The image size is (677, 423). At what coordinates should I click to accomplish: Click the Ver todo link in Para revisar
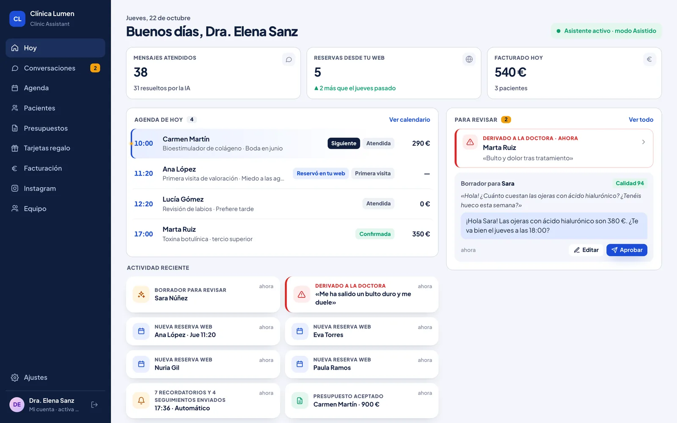[641, 120]
